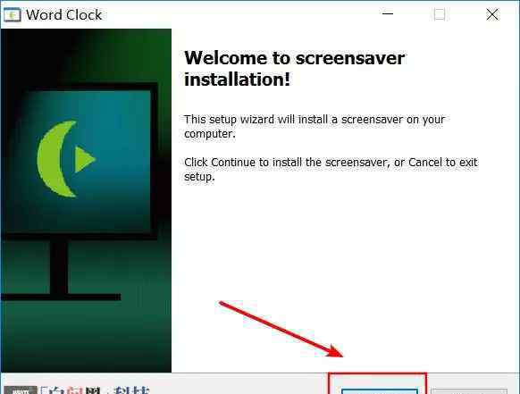520x394 pixels.
Task: Click the "Welcome to screensaver installation!" heading
Action: 294,69
